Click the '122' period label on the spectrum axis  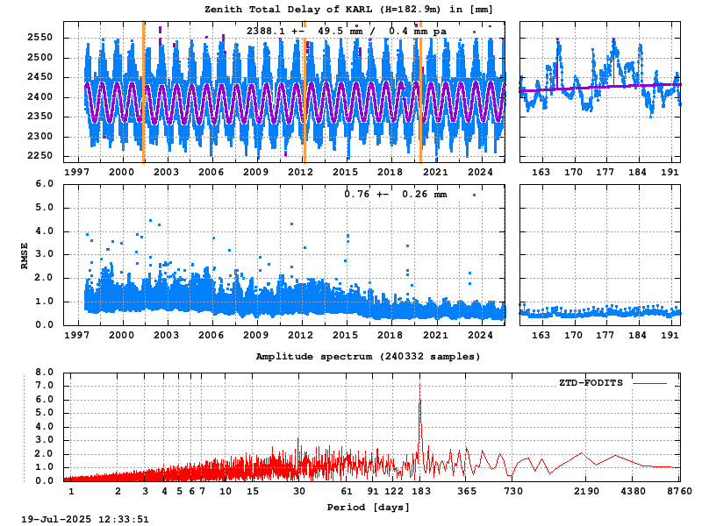[394, 491]
